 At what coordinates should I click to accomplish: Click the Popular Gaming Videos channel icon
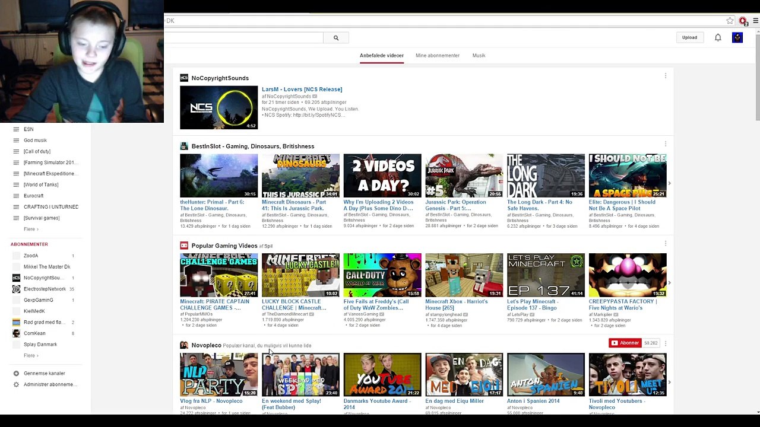pos(184,246)
